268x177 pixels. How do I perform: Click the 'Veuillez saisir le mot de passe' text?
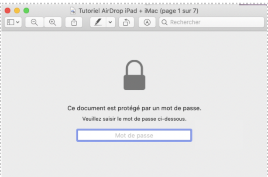pos(134,119)
